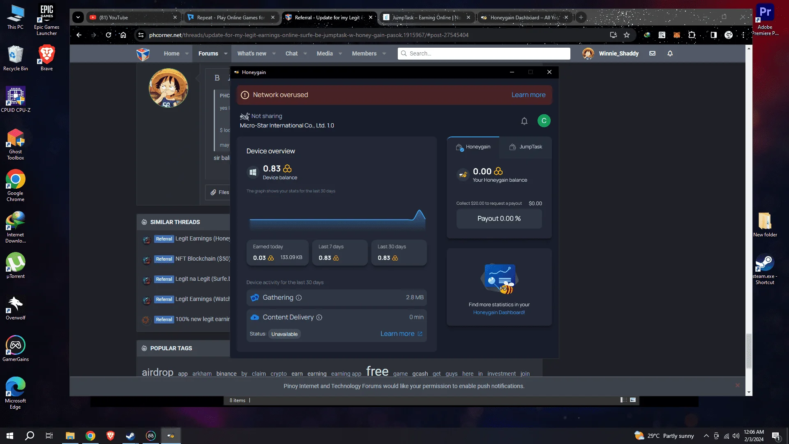Screen dimensions: 789x444
Task: Open File Explorer from the taskbar
Action: click(70, 436)
